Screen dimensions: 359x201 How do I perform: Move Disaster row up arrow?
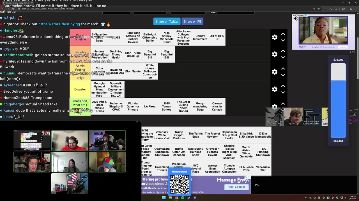(283, 86)
